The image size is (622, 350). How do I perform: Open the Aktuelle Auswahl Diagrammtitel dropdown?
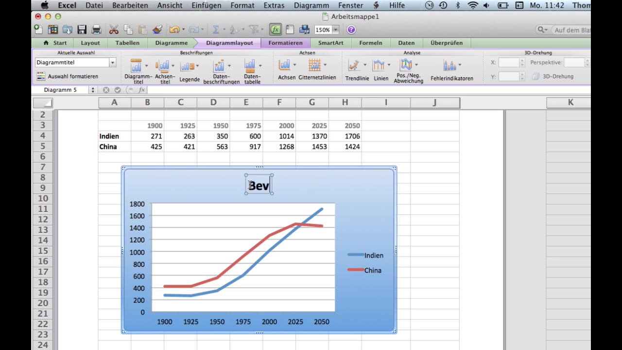tap(112, 62)
